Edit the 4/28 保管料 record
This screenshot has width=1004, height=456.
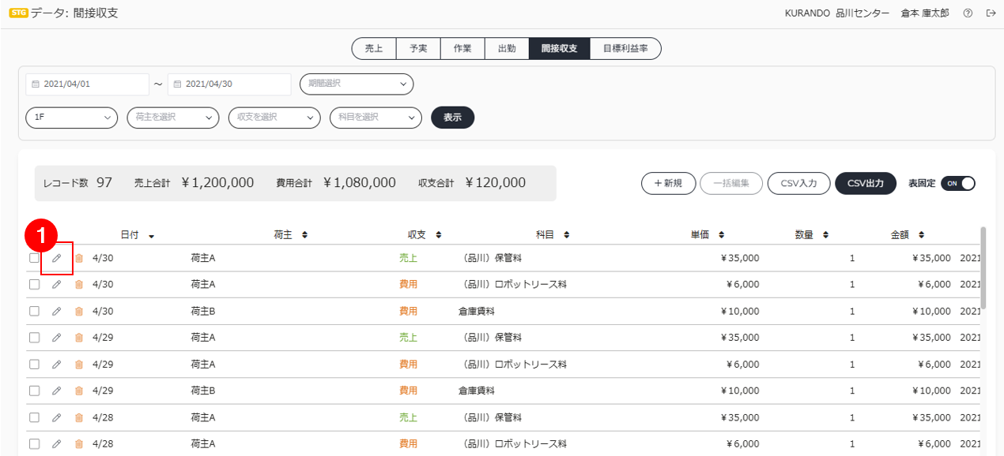pyautogui.click(x=56, y=417)
